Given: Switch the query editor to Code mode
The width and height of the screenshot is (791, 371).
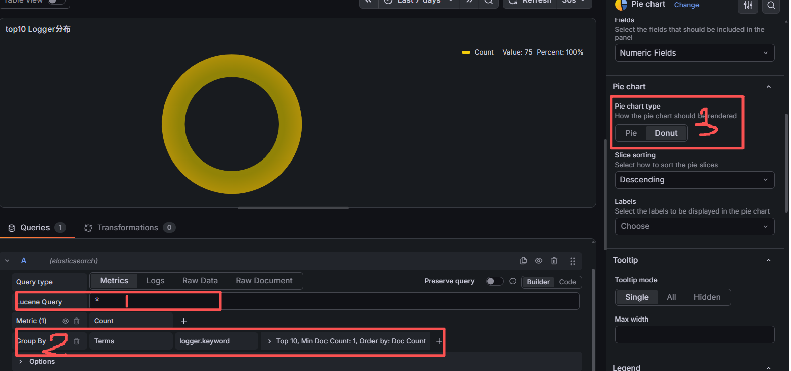Looking at the screenshot, I should pos(568,282).
